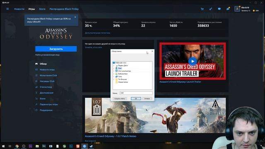Click Создать папку button

120,99
